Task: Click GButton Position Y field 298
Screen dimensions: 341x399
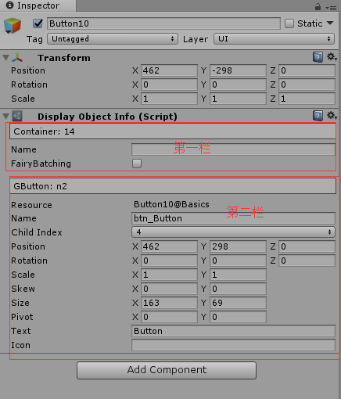Action: (x=238, y=246)
